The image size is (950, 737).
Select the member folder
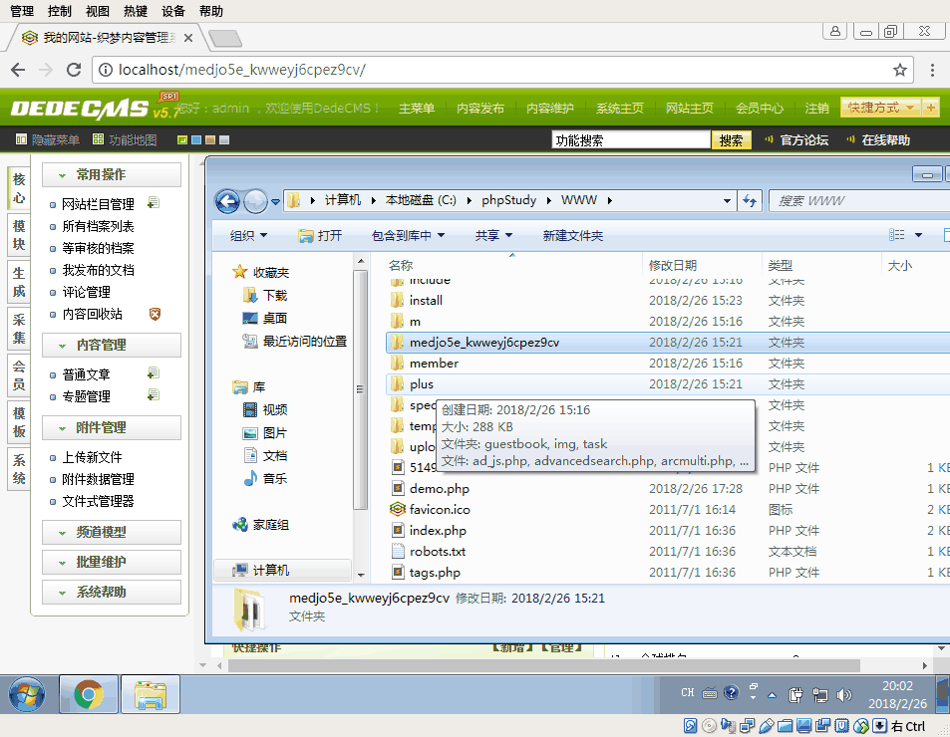tap(434, 364)
